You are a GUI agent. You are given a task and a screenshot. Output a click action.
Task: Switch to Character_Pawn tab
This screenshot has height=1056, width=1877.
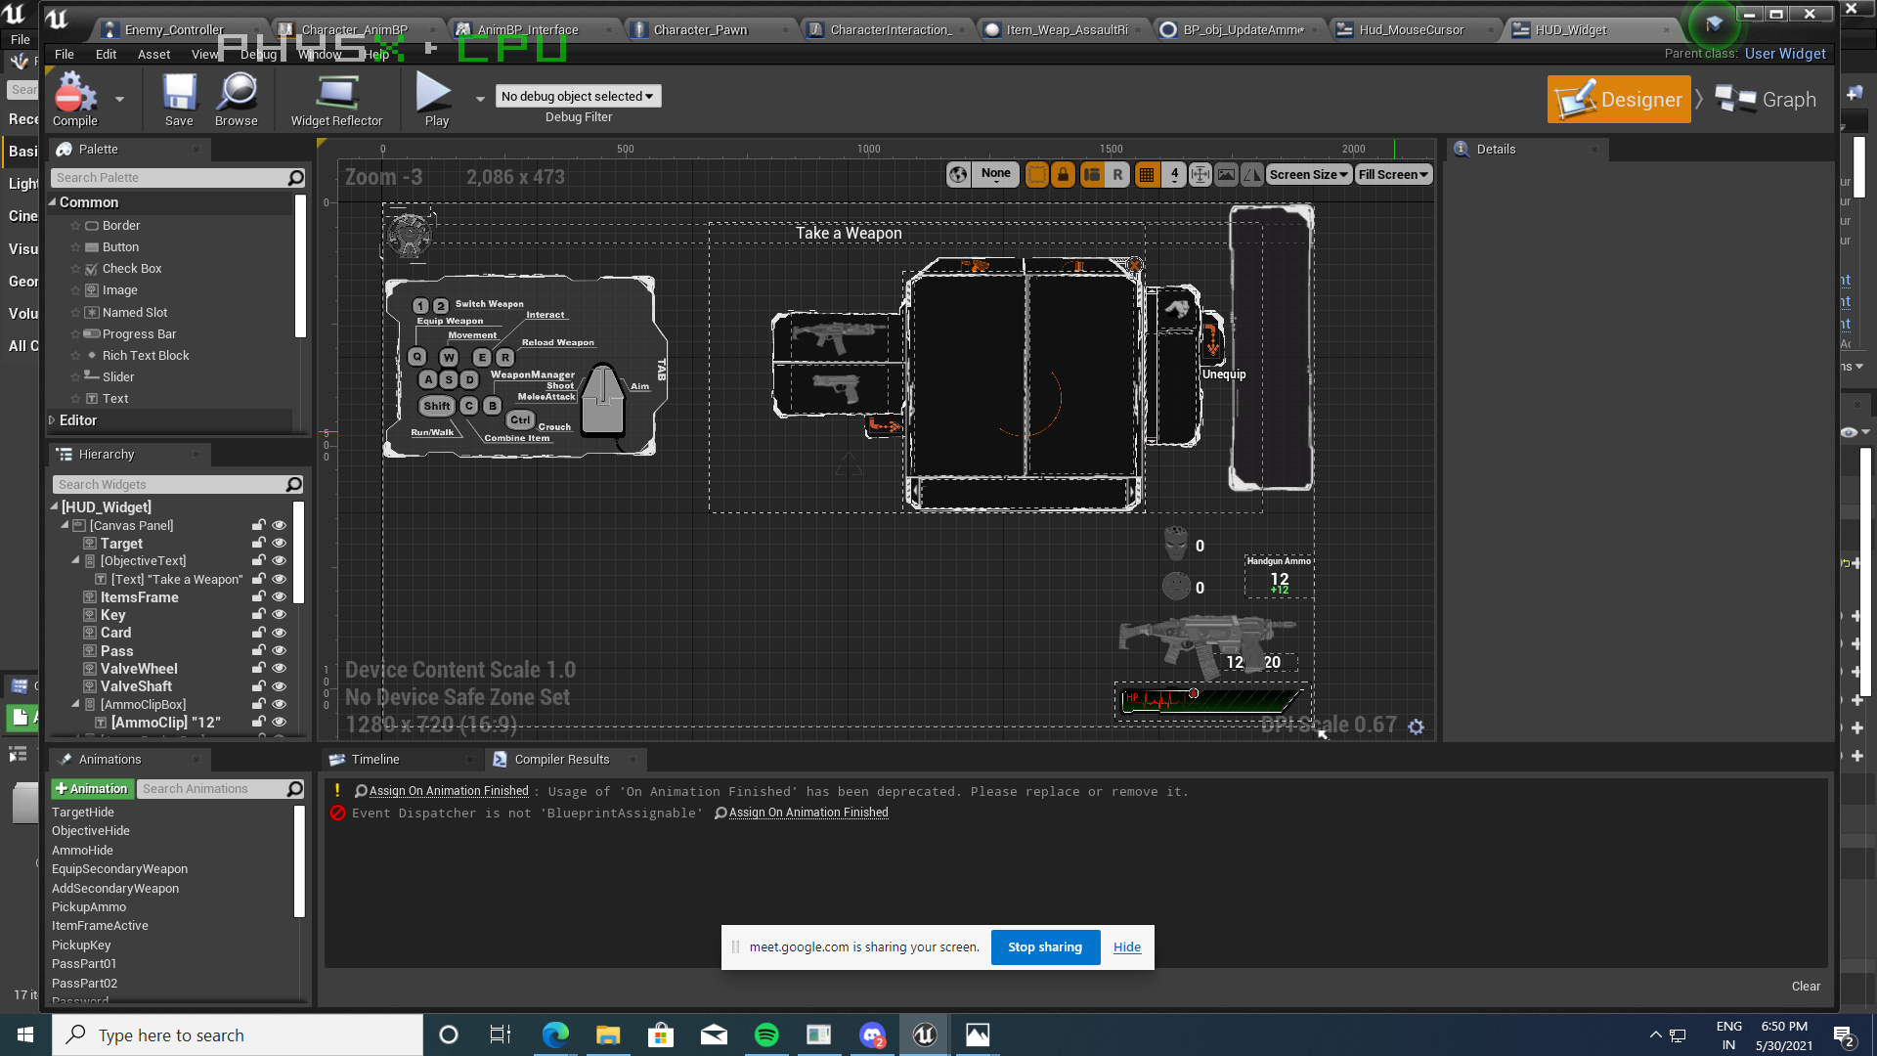(x=700, y=29)
